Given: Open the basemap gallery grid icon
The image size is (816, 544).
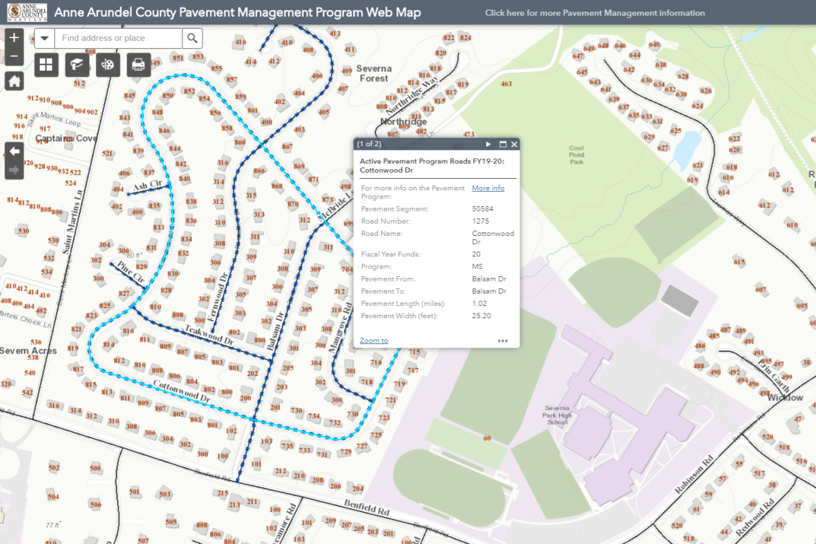Looking at the screenshot, I should coord(46,65).
